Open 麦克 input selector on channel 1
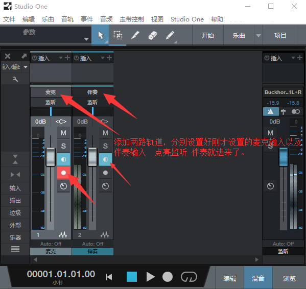 tap(51, 92)
